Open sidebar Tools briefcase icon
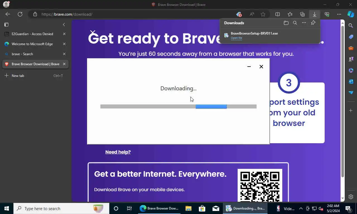 pos(351,48)
